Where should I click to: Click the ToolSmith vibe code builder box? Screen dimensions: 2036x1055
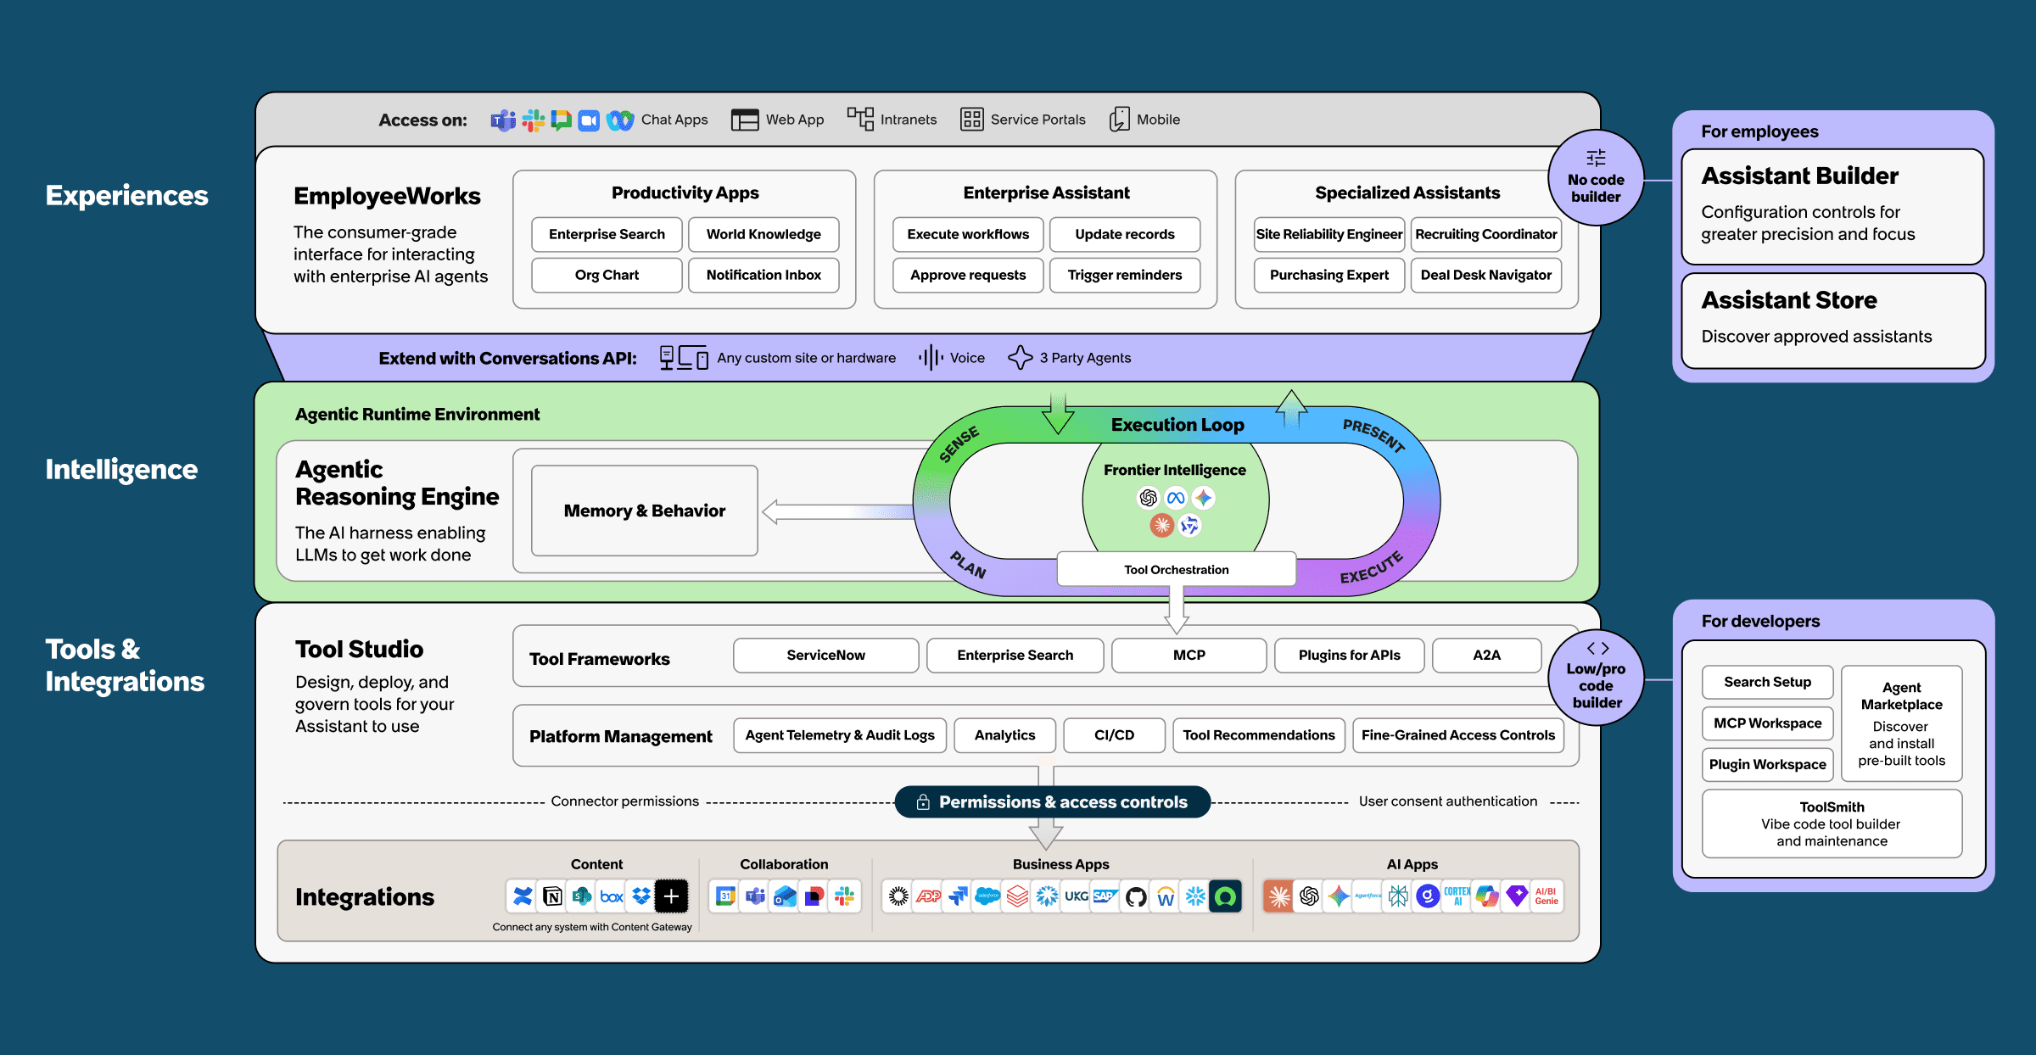(x=1832, y=823)
